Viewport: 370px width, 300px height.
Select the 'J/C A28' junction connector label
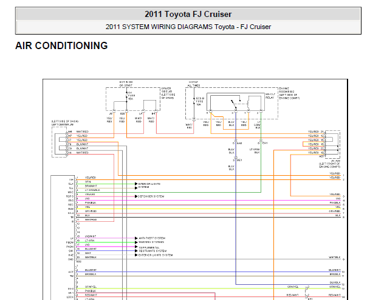(336, 161)
